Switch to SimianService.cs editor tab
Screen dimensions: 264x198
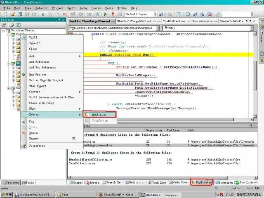205,21
